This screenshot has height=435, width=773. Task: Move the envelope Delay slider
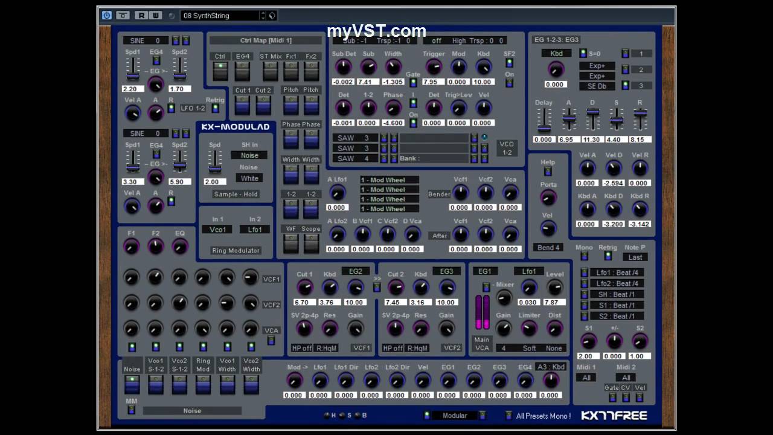(544, 128)
